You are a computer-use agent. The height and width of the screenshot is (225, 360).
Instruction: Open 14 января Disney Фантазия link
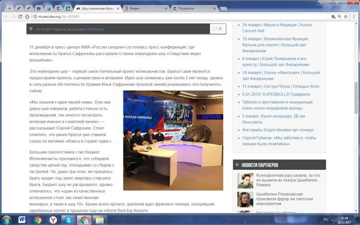pyautogui.click(x=281, y=76)
